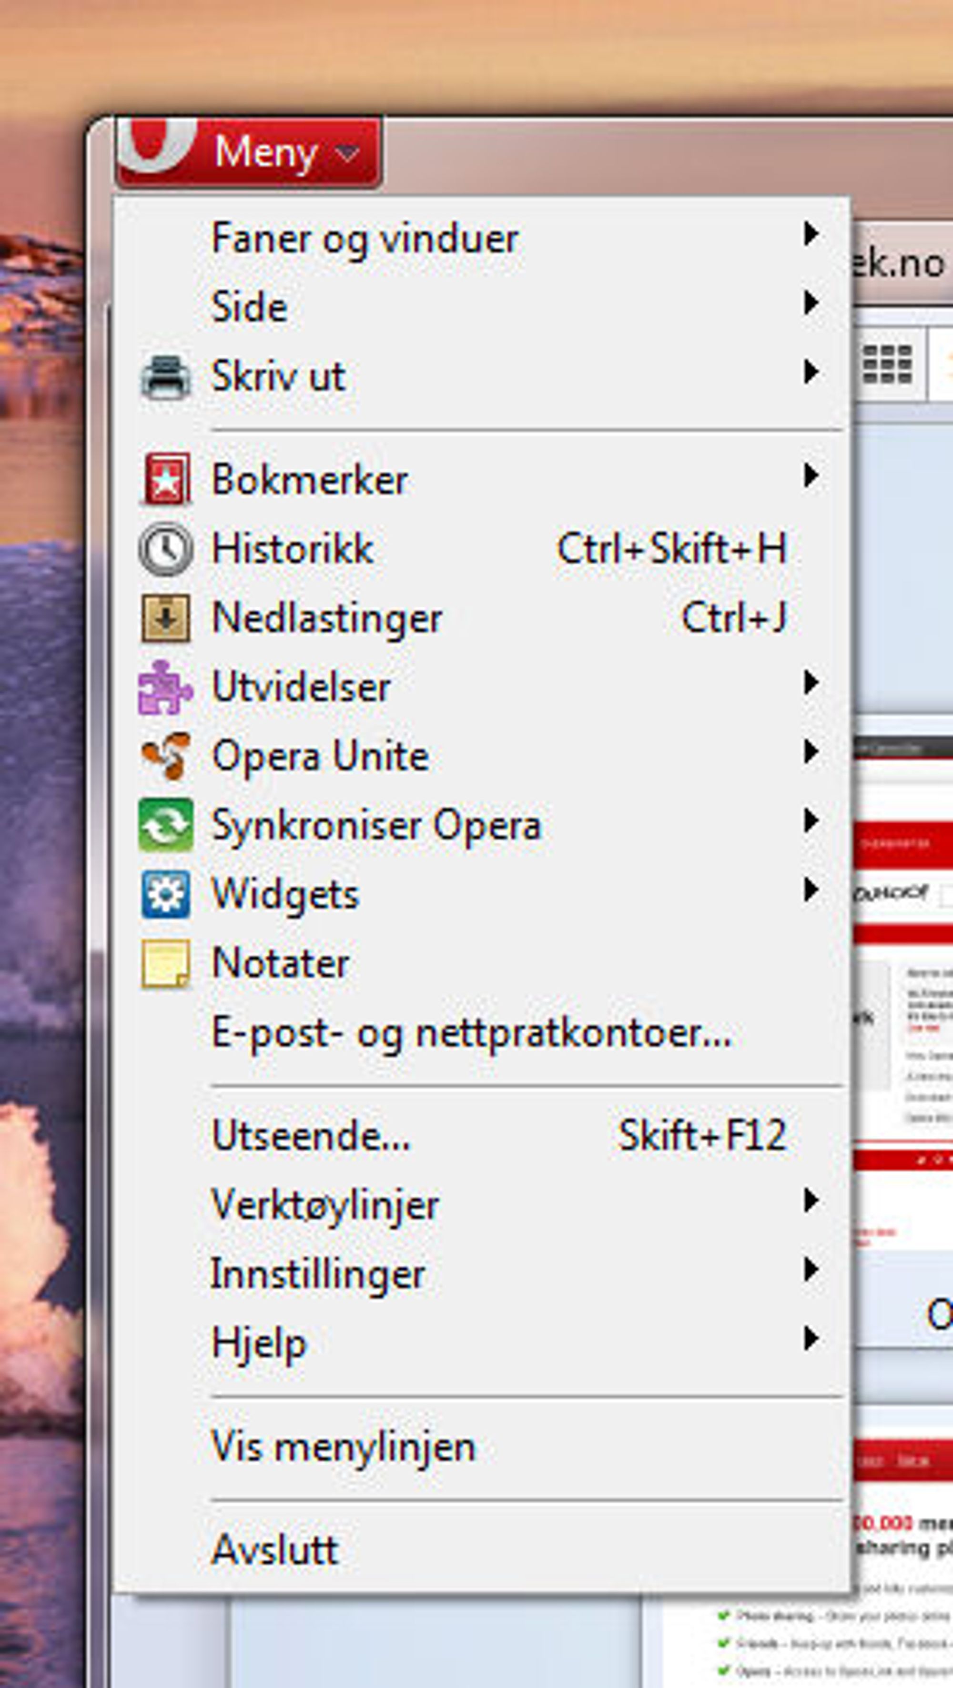The height and width of the screenshot is (1688, 953).
Task: Open Opera Unite menu entry
Action: click(x=482, y=756)
